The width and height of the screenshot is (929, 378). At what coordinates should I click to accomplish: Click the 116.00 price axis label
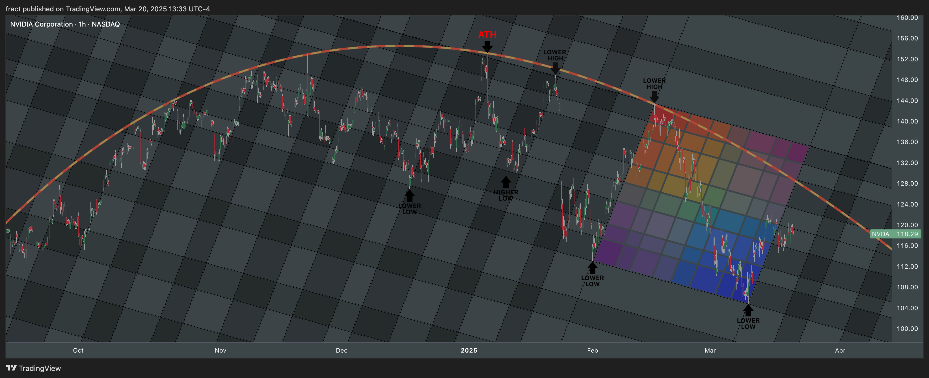click(x=907, y=246)
